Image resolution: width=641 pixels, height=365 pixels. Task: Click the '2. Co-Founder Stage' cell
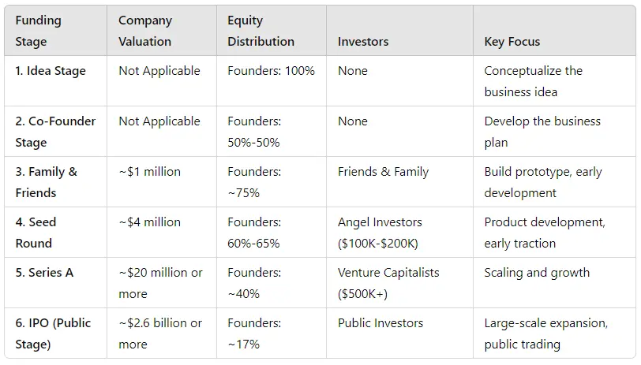click(55, 132)
